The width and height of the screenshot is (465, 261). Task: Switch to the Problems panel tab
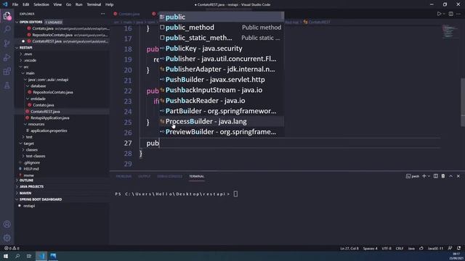point(124,176)
